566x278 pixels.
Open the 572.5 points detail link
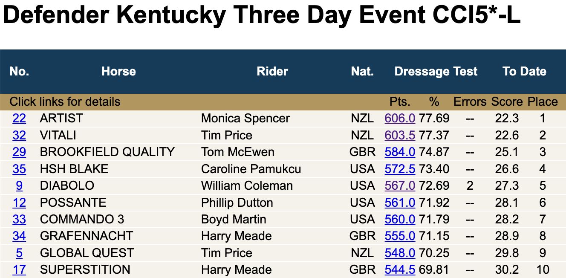click(400, 169)
